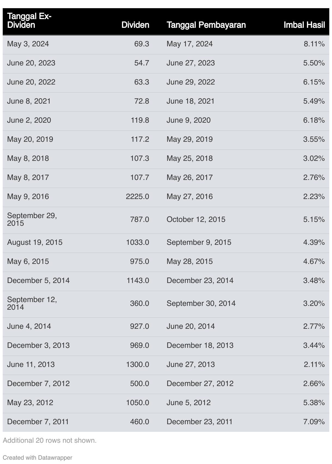The width and height of the screenshot is (332, 464).
Task: Open the Created with Datawrapper link
Action: coord(38,457)
